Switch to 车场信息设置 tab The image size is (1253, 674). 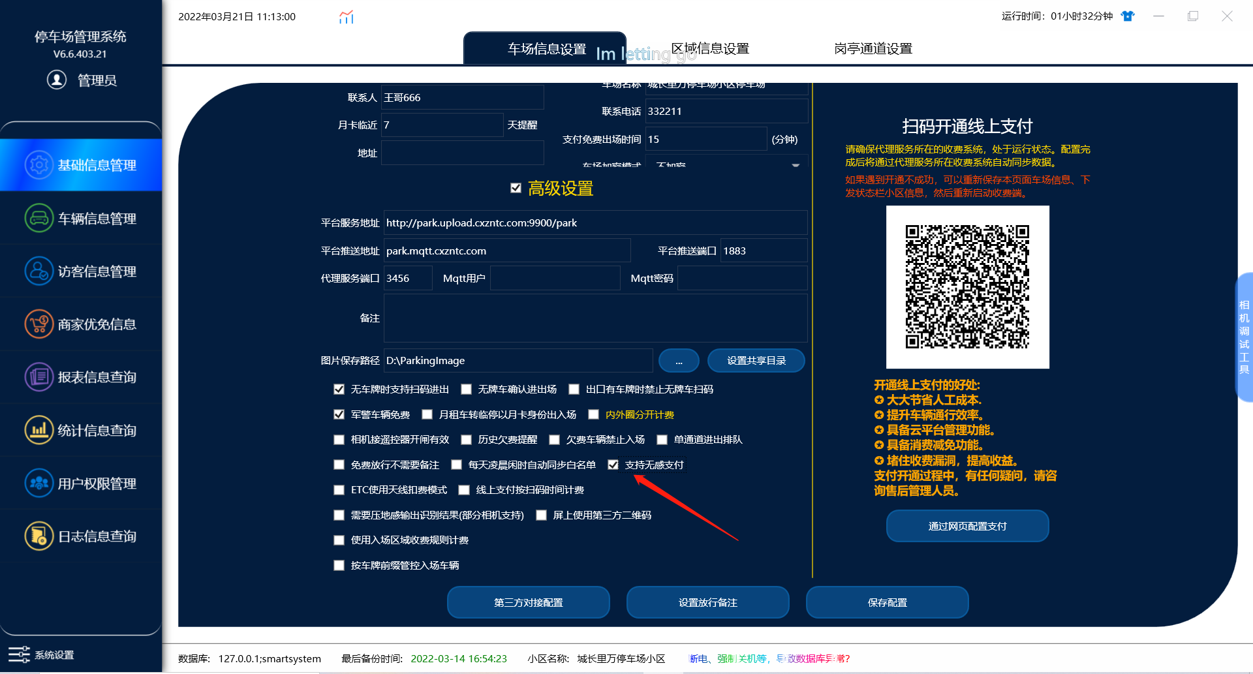pyautogui.click(x=546, y=49)
